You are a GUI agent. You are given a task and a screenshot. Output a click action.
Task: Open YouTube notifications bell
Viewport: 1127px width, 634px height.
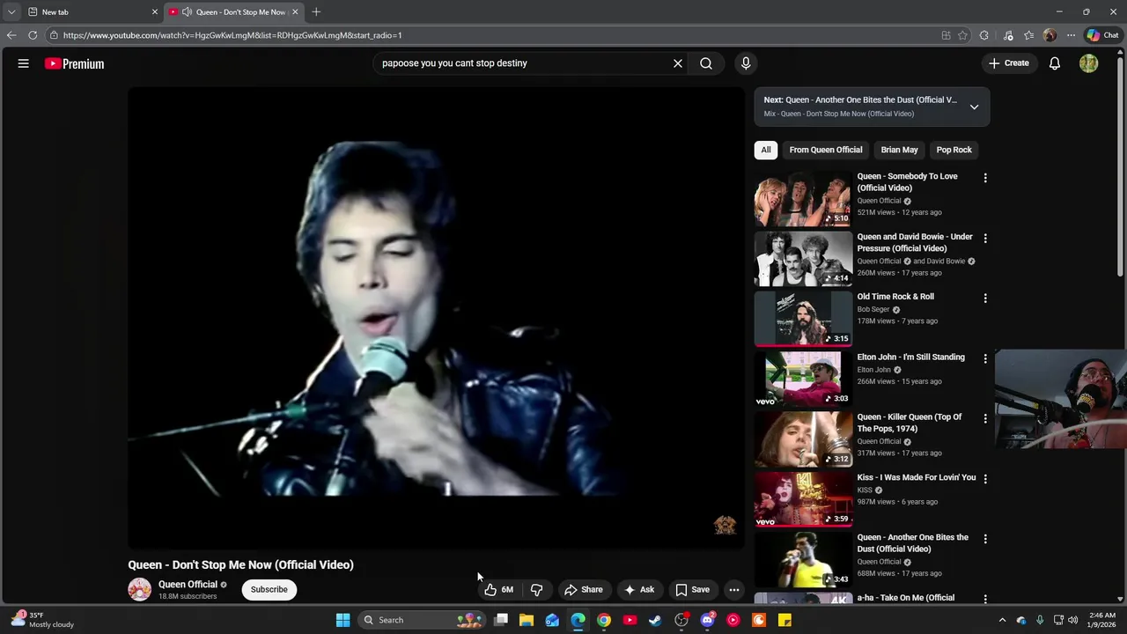(1055, 63)
